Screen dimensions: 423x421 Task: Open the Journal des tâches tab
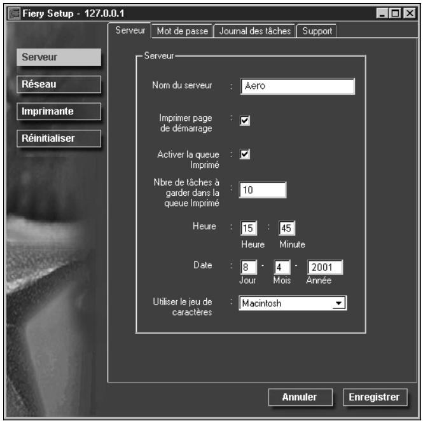click(x=255, y=31)
